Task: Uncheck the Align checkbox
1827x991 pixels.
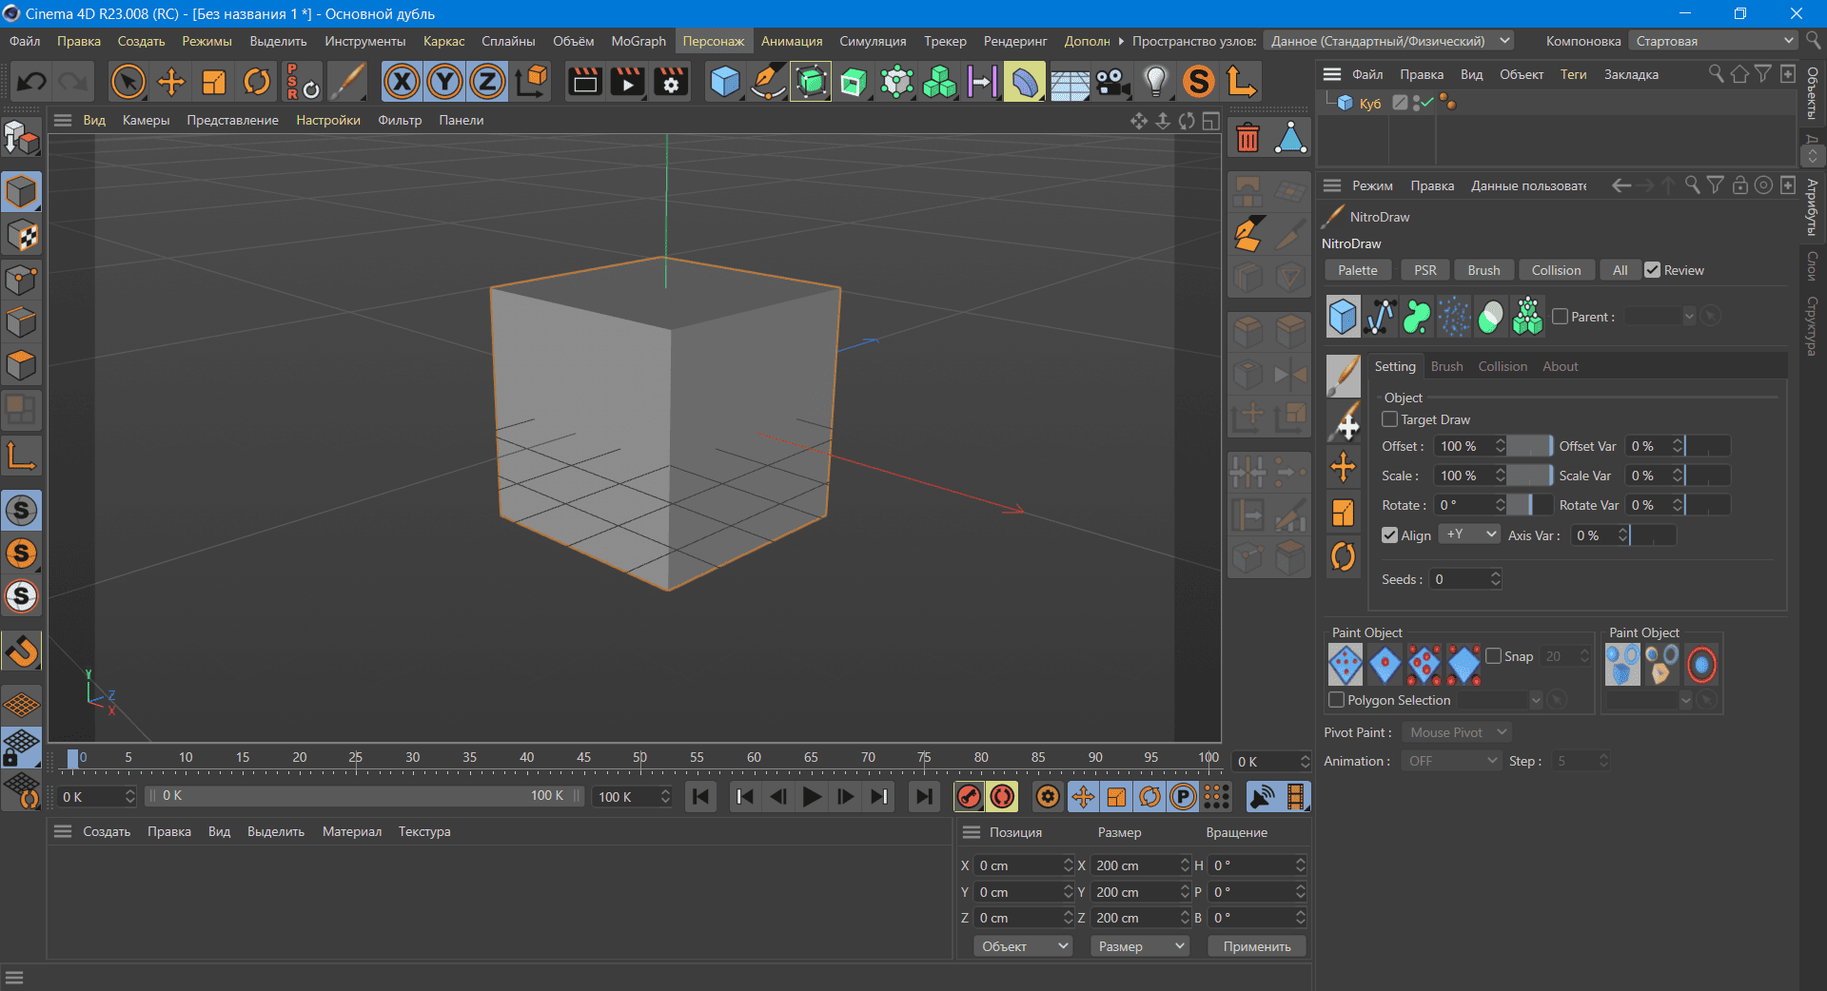Action: (1390, 535)
